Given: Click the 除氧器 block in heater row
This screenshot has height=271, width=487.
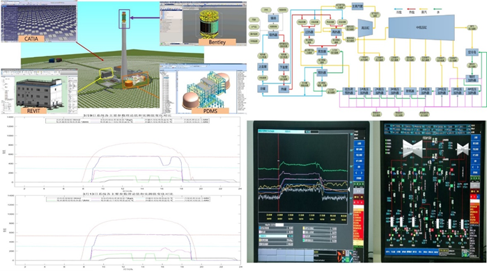Looking at the screenshot, I should [410, 91].
